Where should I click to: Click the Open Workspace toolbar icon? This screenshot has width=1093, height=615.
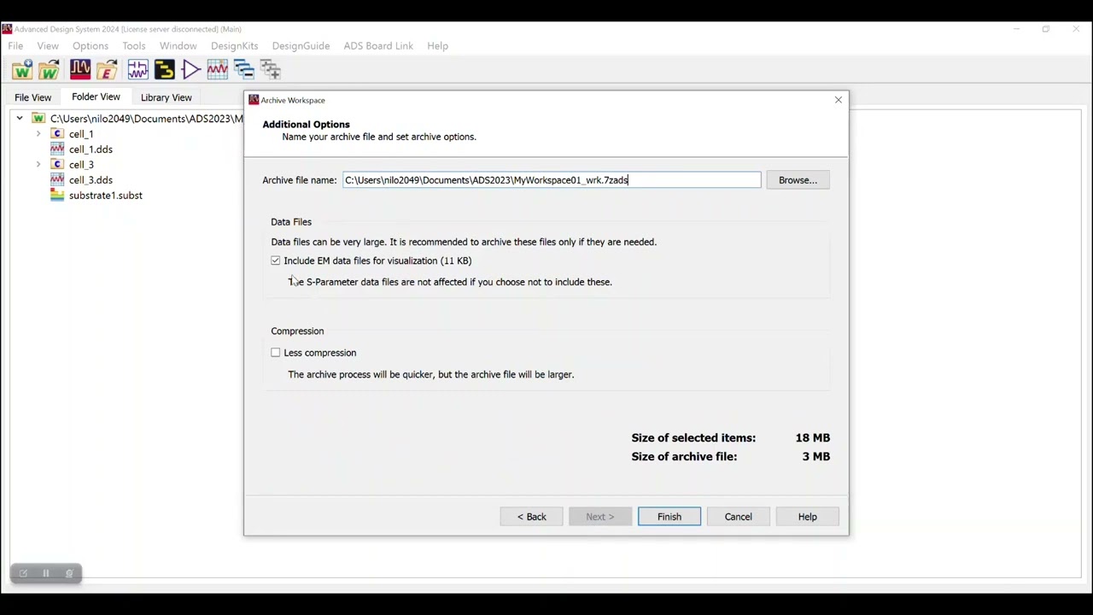[x=50, y=70]
